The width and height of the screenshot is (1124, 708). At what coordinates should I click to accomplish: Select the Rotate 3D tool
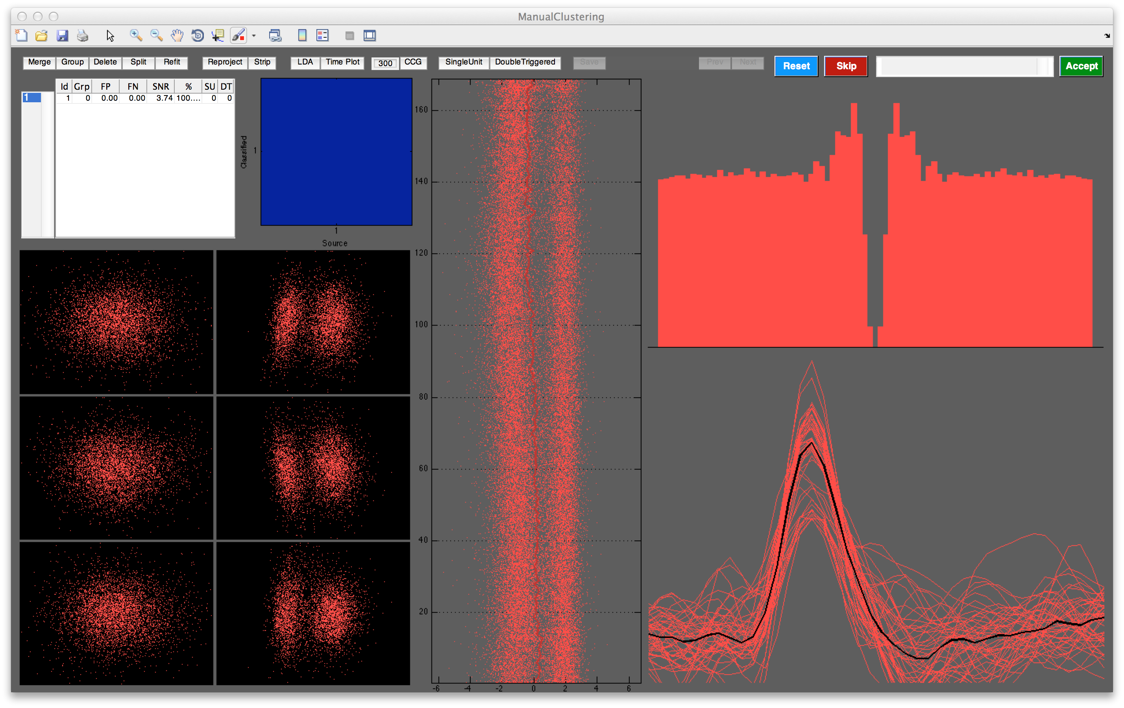pyautogui.click(x=198, y=35)
